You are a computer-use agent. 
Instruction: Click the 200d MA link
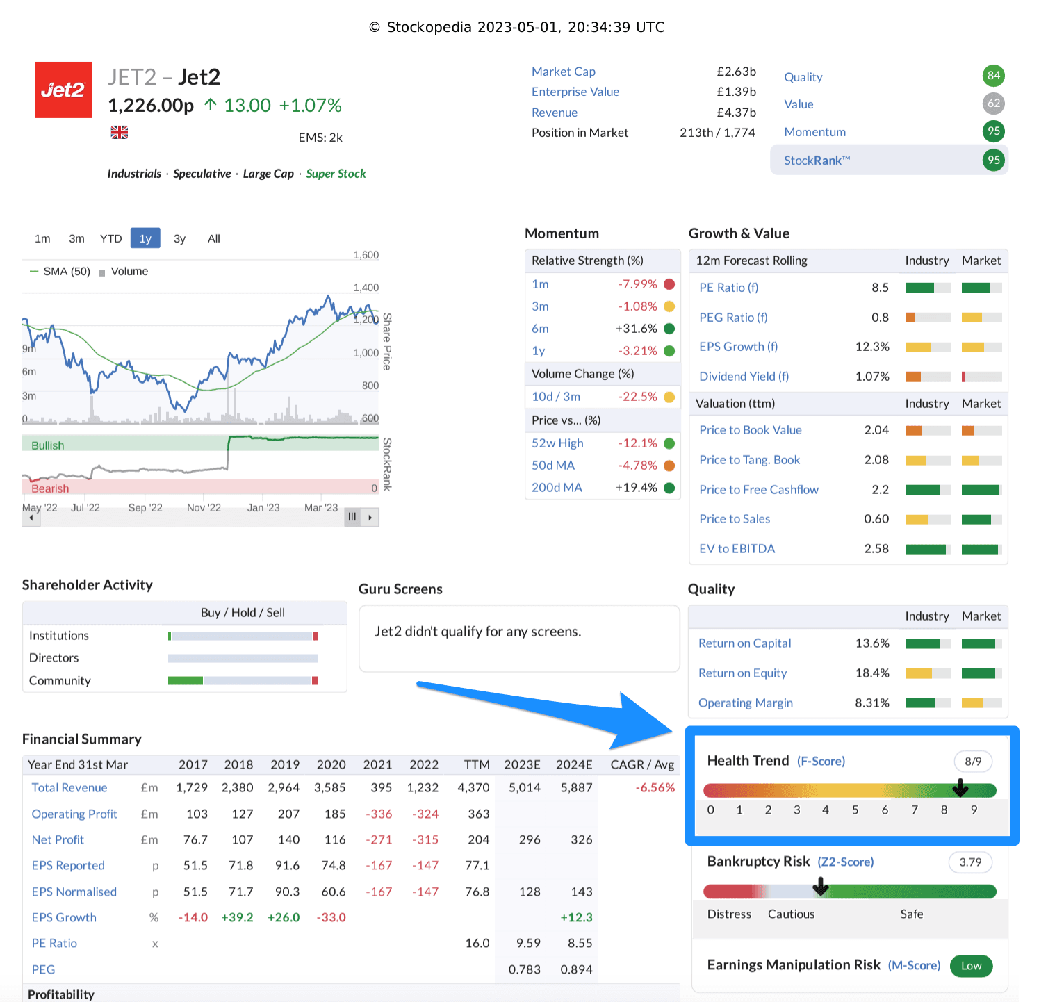[x=557, y=488]
